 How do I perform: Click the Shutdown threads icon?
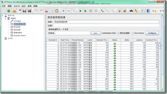tap(96, 11)
